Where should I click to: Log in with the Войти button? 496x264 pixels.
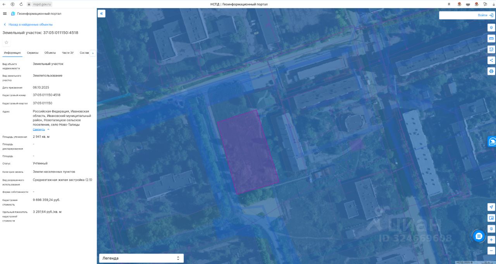[486, 15]
